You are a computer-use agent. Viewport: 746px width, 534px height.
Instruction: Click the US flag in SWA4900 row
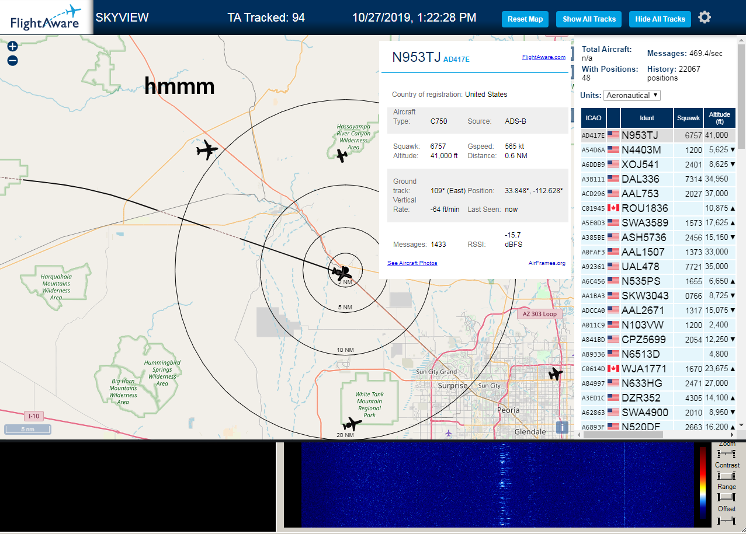click(613, 412)
